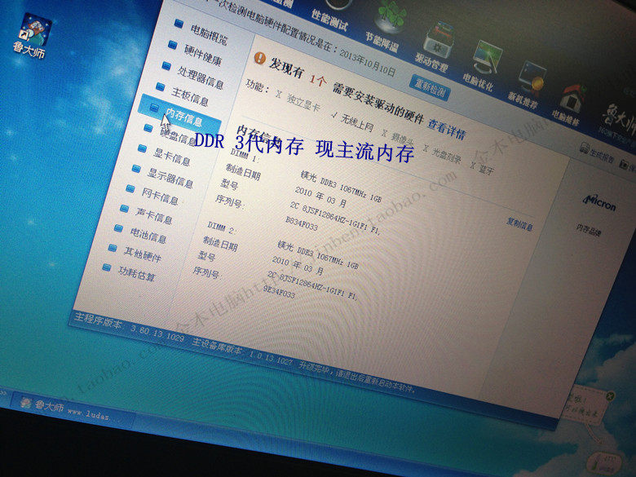Click the 无线上网 feature label
The image size is (636, 477).
pyautogui.click(x=357, y=122)
